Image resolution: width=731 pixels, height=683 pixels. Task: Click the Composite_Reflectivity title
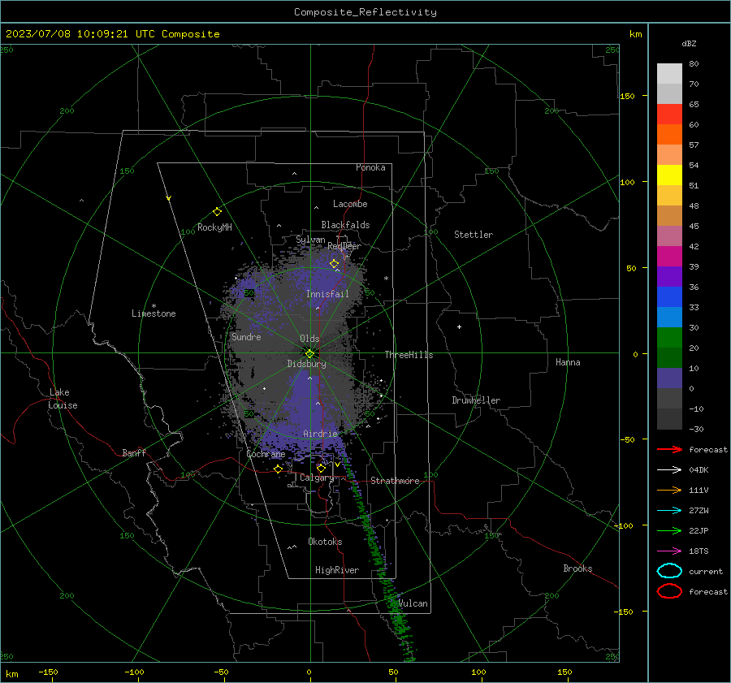tap(365, 12)
